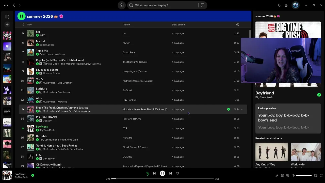Toggle lyrics microphone icon
Viewport: 325px width, 183px height.
pos(277,175)
